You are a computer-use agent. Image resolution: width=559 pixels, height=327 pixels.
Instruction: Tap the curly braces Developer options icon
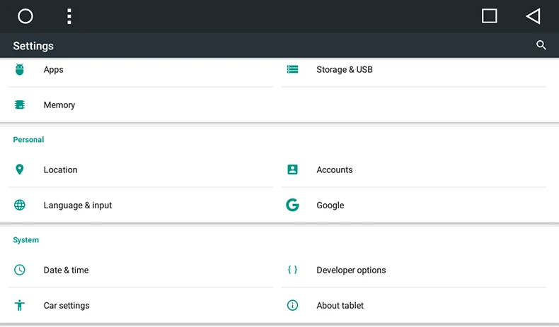(292, 270)
